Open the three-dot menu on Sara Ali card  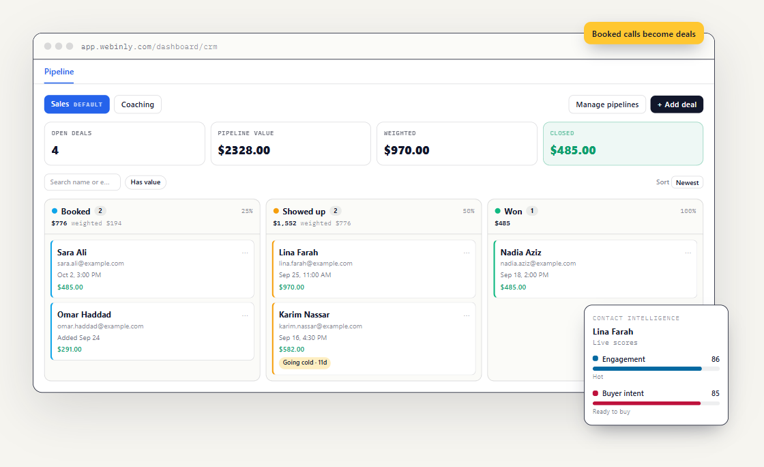point(245,253)
